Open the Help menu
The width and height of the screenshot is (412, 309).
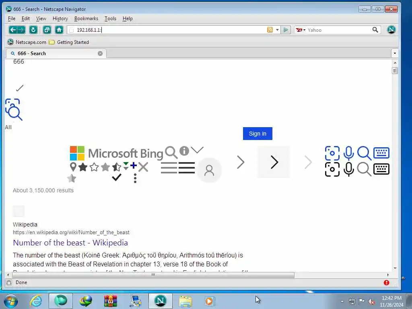pyautogui.click(x=128, y=19)
